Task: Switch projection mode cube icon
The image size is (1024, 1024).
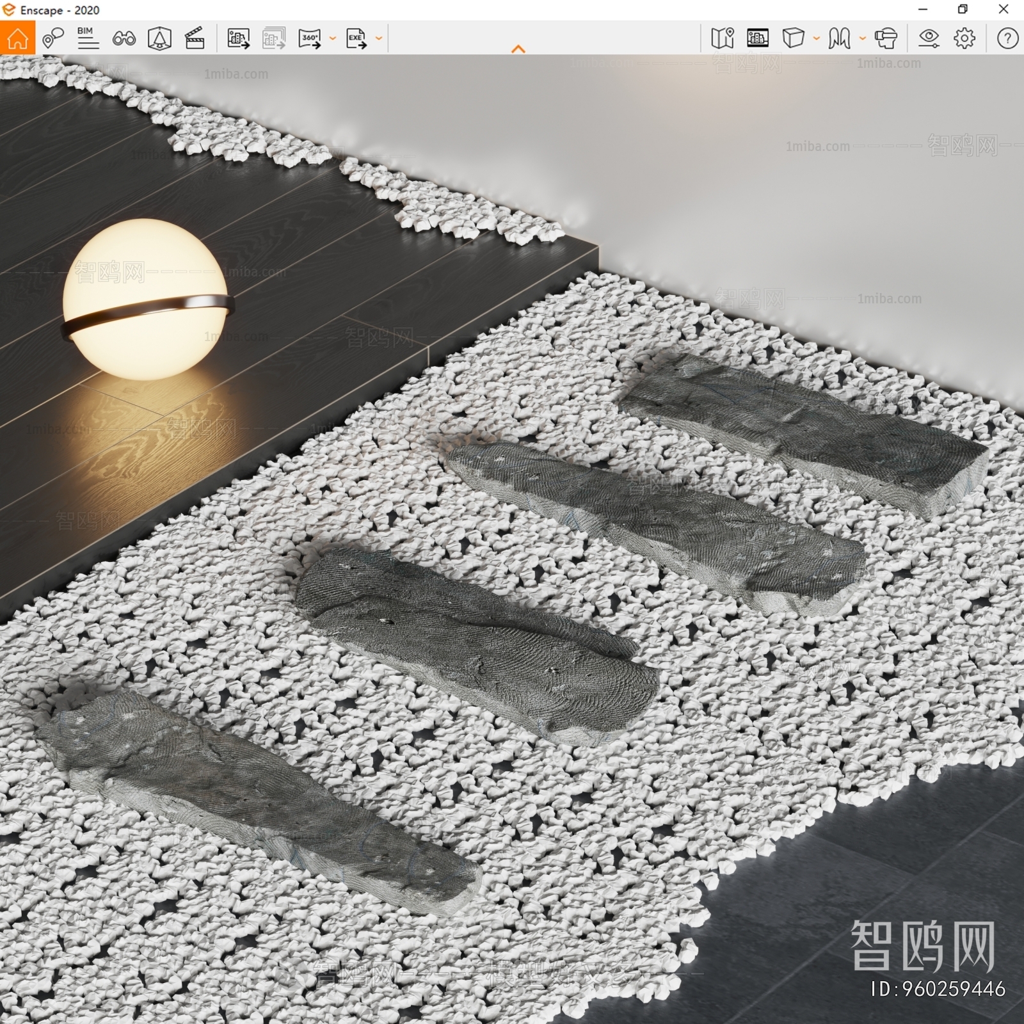Action: (x=793, y=38)
